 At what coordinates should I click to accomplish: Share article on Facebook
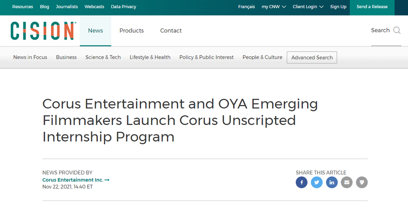(302, 182)
